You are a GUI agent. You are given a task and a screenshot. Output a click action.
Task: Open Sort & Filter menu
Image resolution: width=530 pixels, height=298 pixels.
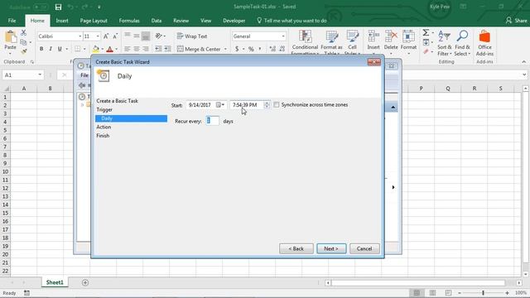444,43
